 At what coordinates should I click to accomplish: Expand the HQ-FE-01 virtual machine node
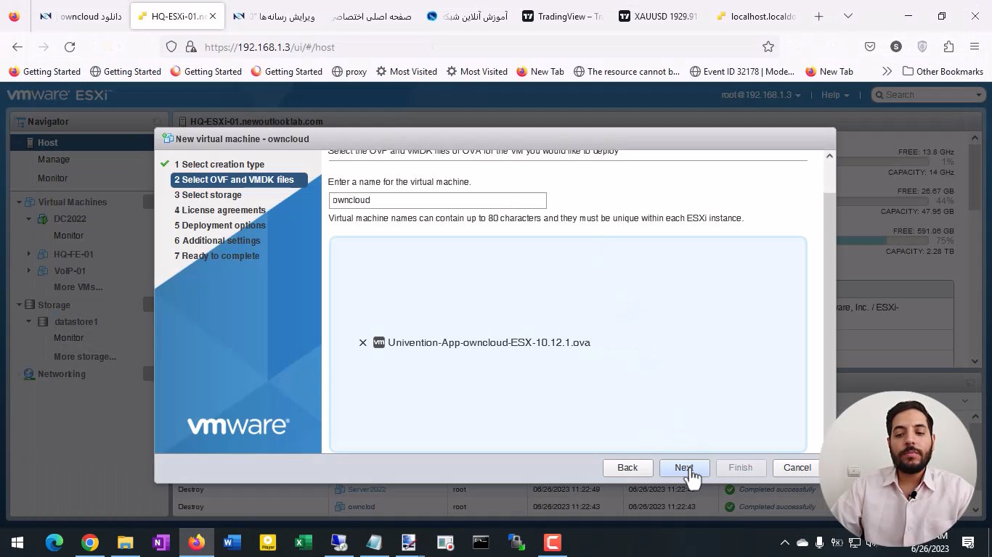29,254
